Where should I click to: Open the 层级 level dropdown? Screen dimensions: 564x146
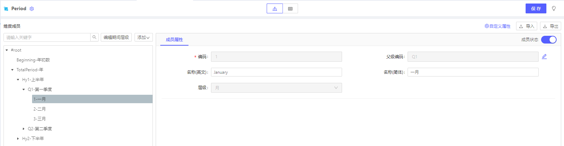click(277, 88)
